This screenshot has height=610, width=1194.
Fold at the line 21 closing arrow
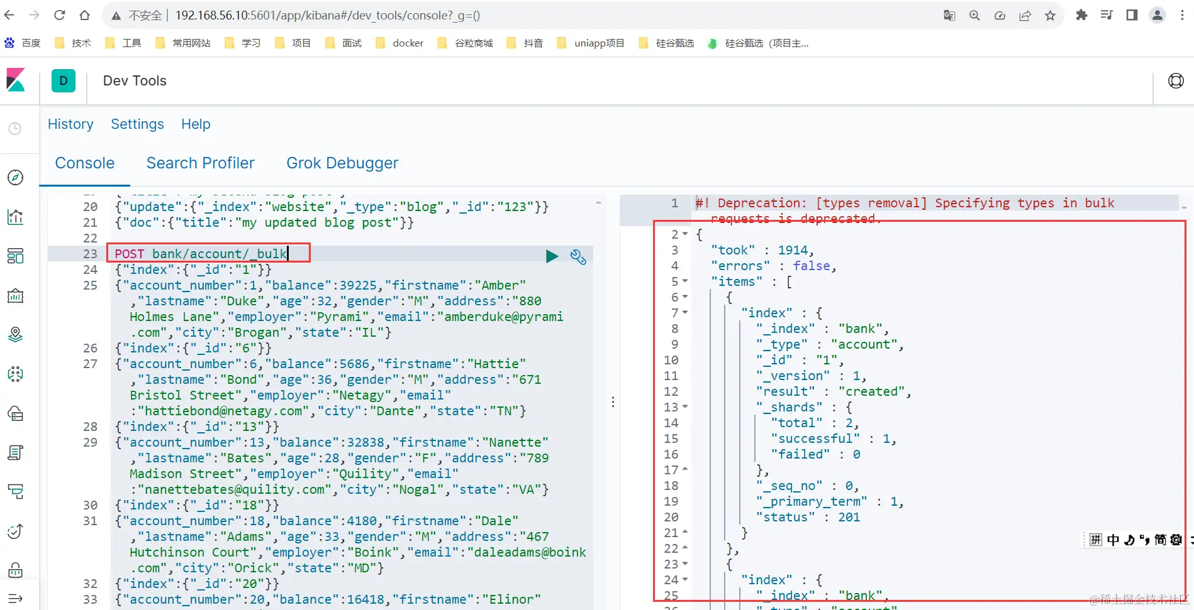tap(685, 532)
